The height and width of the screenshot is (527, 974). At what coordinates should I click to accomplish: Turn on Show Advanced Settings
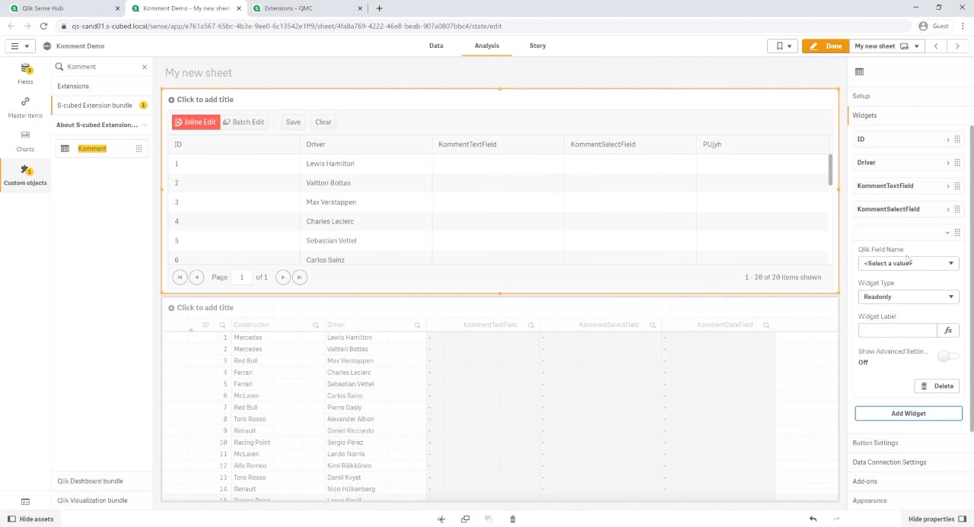tap(948, 355)
